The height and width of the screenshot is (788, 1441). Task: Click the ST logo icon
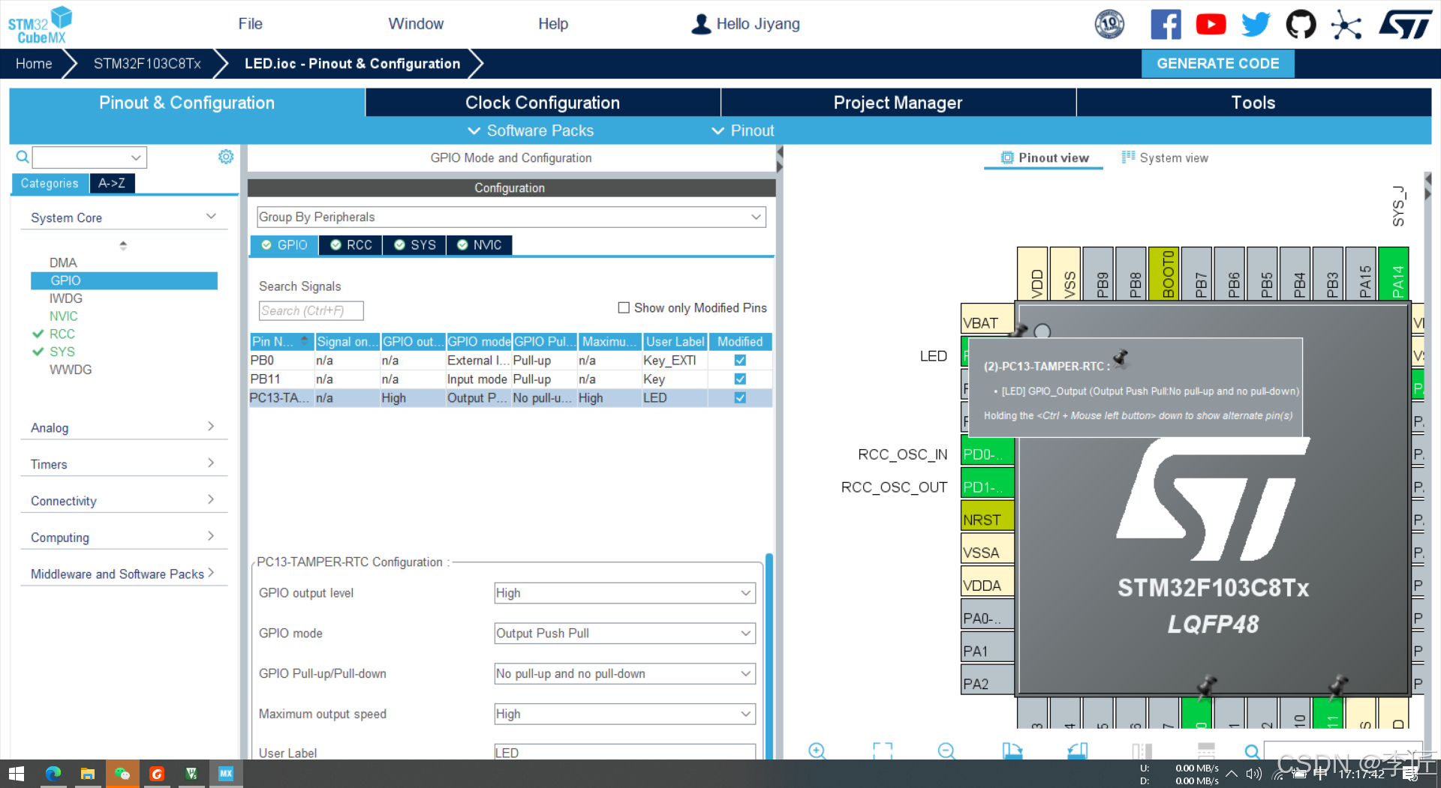tap(1406, 24)
